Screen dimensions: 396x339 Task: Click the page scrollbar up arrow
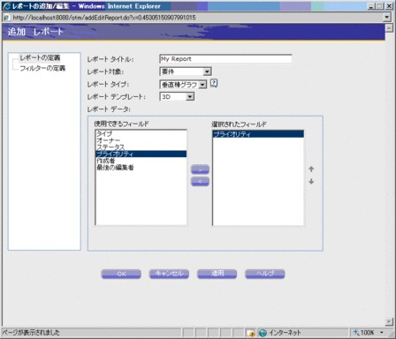(389, 28)
